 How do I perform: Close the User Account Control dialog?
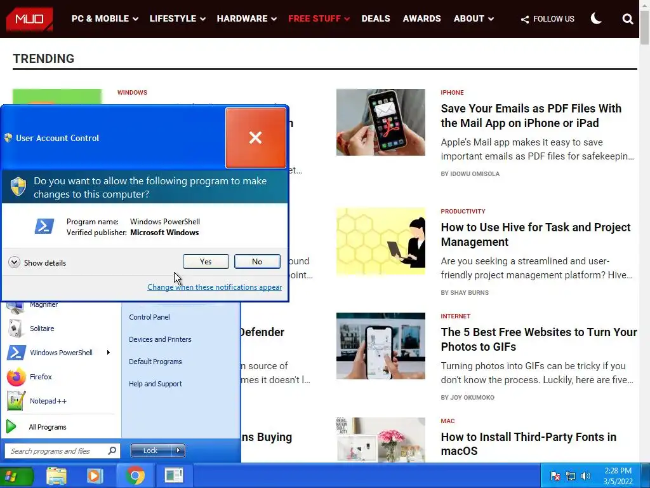click(x=255, y=138)
